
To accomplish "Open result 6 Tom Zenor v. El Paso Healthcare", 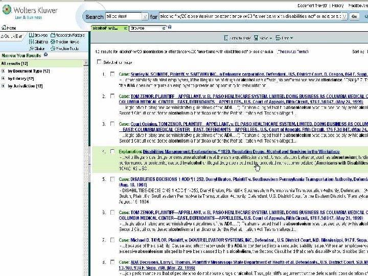I will 243,215.
